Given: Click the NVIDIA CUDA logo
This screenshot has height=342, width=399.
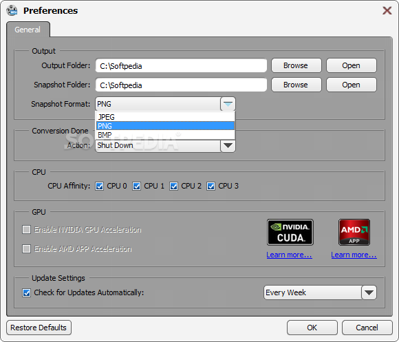Looking at the screenshot, I should 290,233.
